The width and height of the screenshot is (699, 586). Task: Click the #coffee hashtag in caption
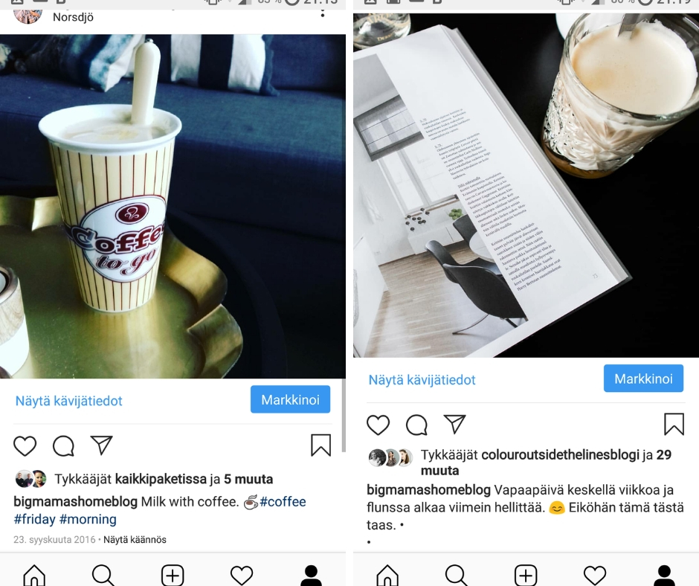[283, 502]
